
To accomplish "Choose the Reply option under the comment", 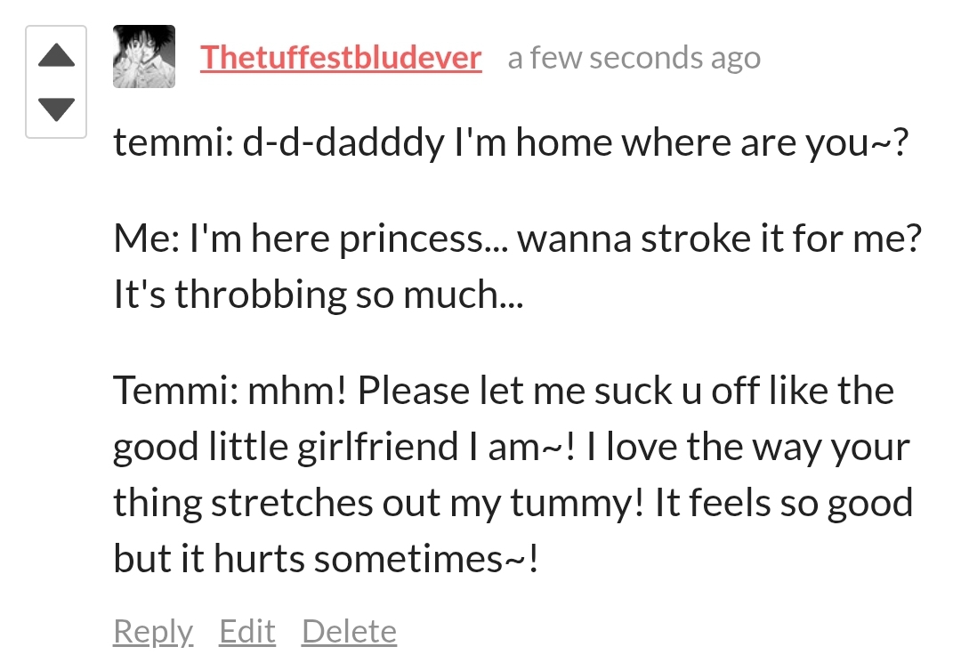I will click(153, 631).
